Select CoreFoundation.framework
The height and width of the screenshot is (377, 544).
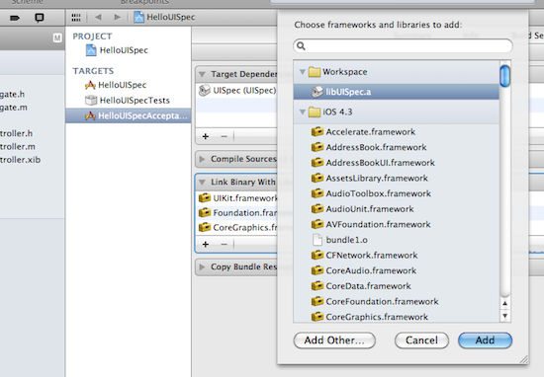[x=397, y=301]
